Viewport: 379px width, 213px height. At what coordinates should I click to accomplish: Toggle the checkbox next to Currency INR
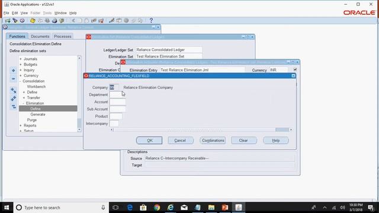click(295, 70)
